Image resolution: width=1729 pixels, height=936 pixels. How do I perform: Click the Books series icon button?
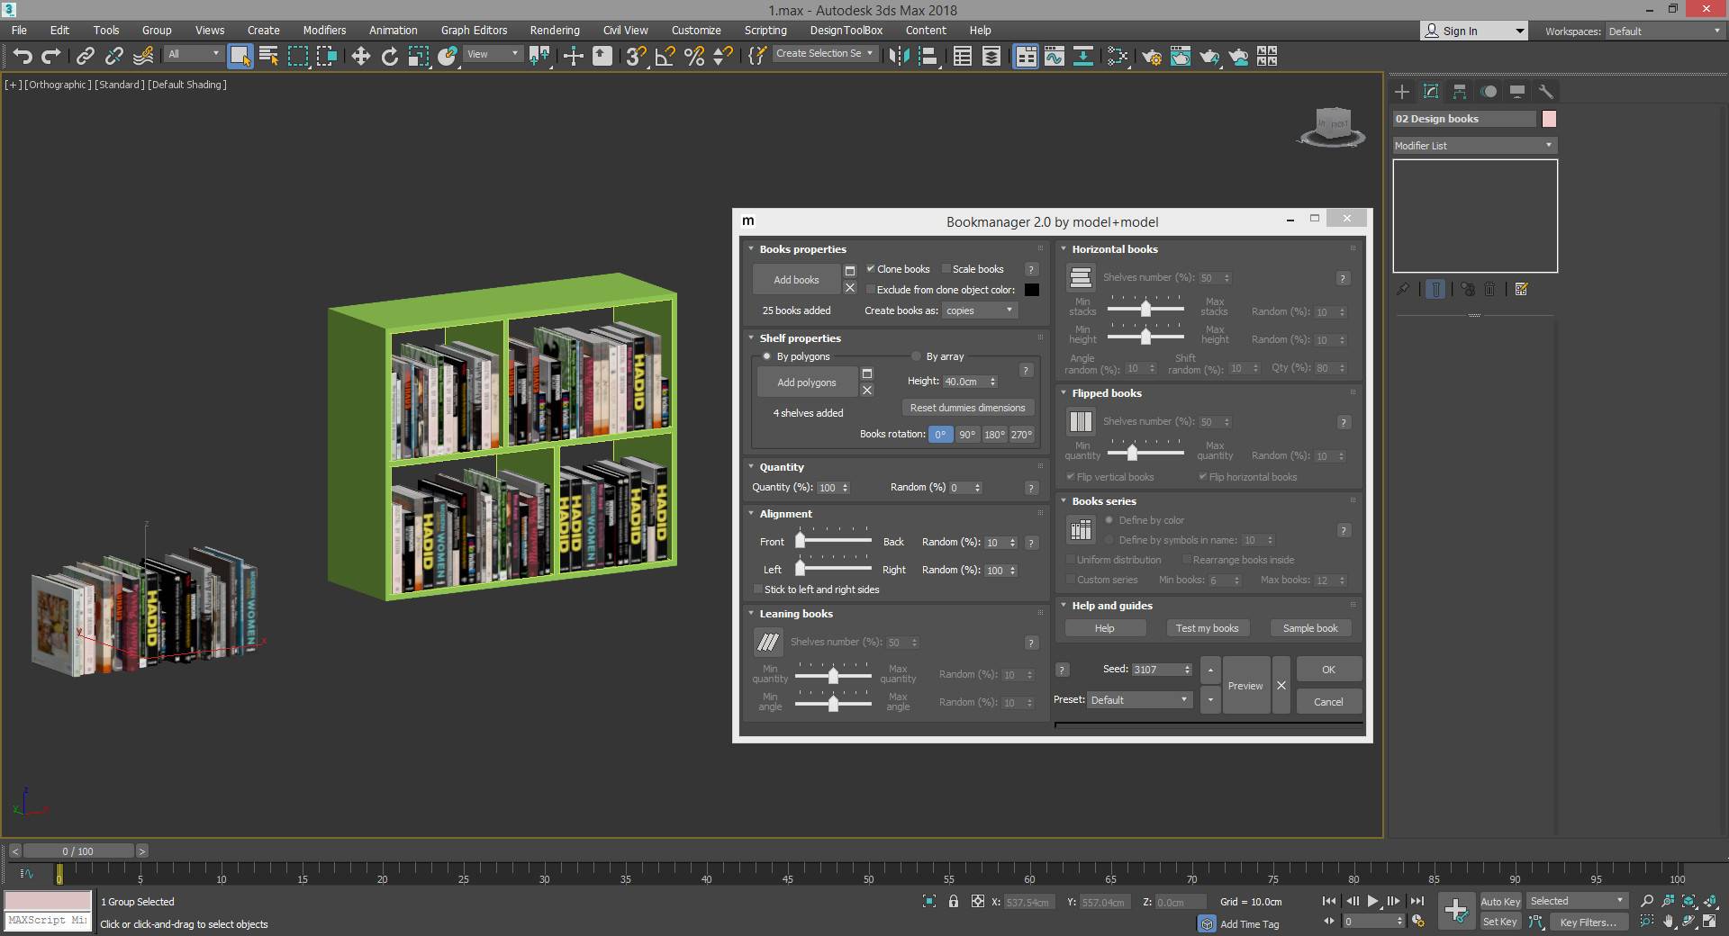pyautogui.click(x=1081, y=530)
